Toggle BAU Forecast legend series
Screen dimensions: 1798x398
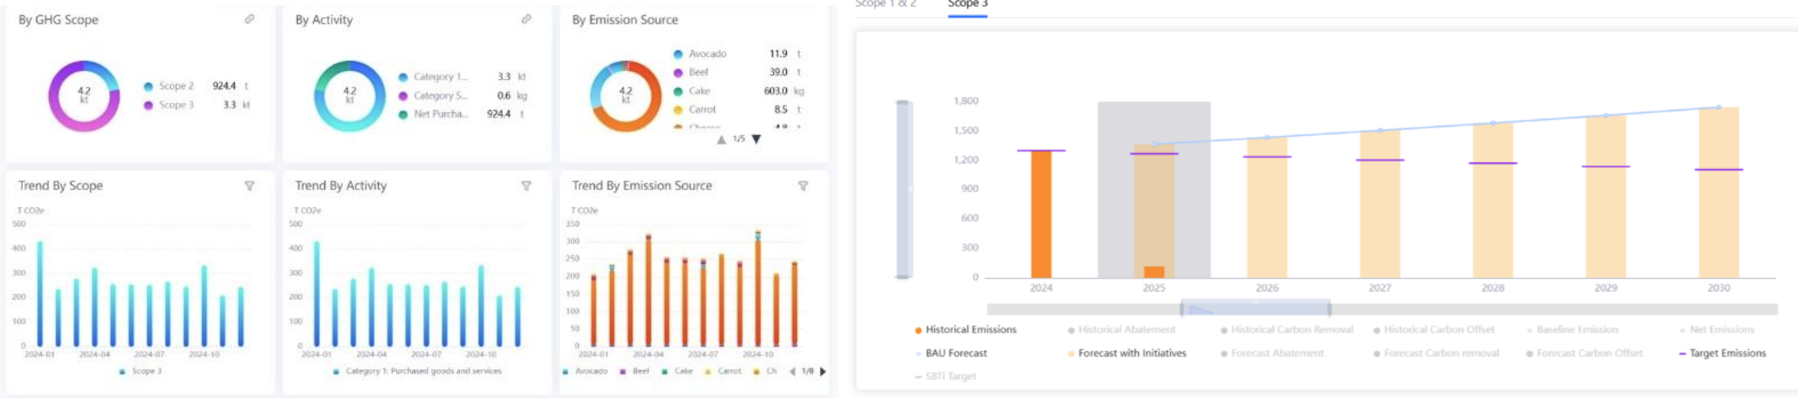(955, 353)
